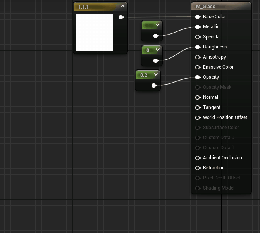Click the Metallic input pin
The height and width of the screenshot is (233, 260).
[x=198, y=27]
